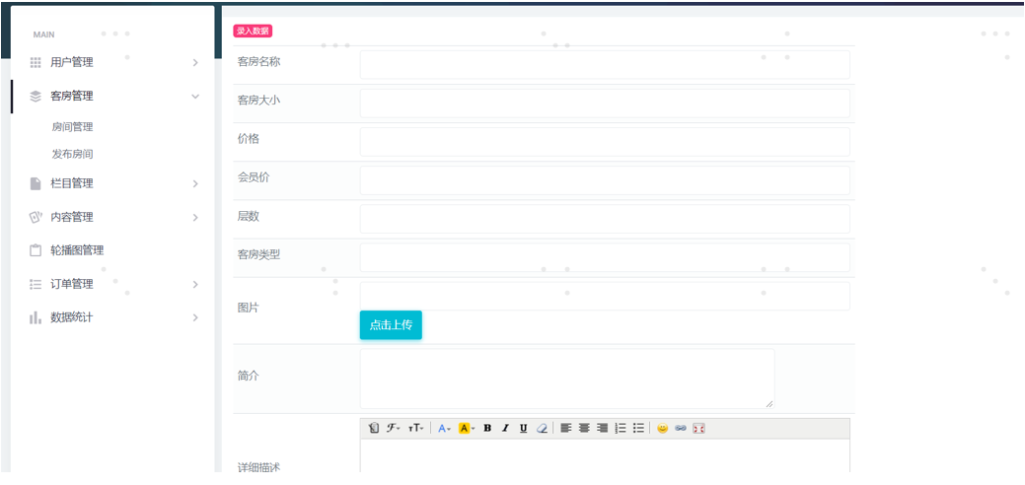Image resolution: width=1025 pixels, height=485 pixels.
Task: Click the 点击上传 upload button
Action: 391,325
